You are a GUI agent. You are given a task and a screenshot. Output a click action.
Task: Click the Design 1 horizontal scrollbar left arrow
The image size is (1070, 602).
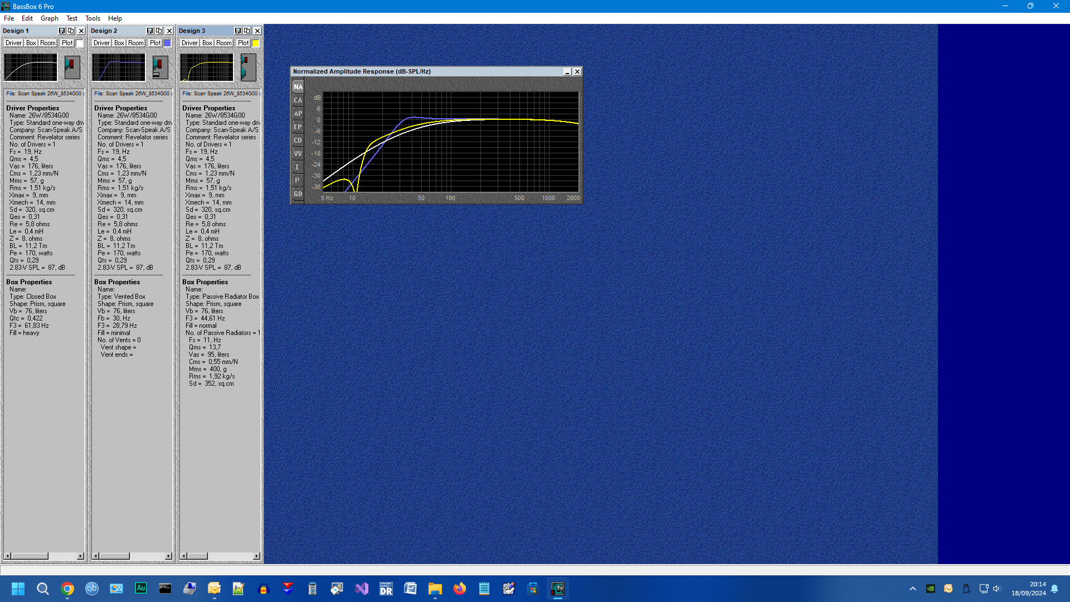[x=7, y=556]
